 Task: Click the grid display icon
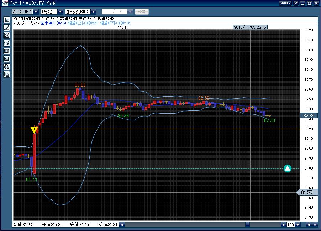point(6,51)
